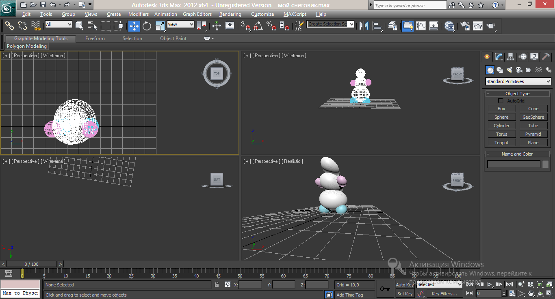Click the Teapot primitive button
Image resolution: width=555 pixels, height=299 pixels.
(501, 143)
